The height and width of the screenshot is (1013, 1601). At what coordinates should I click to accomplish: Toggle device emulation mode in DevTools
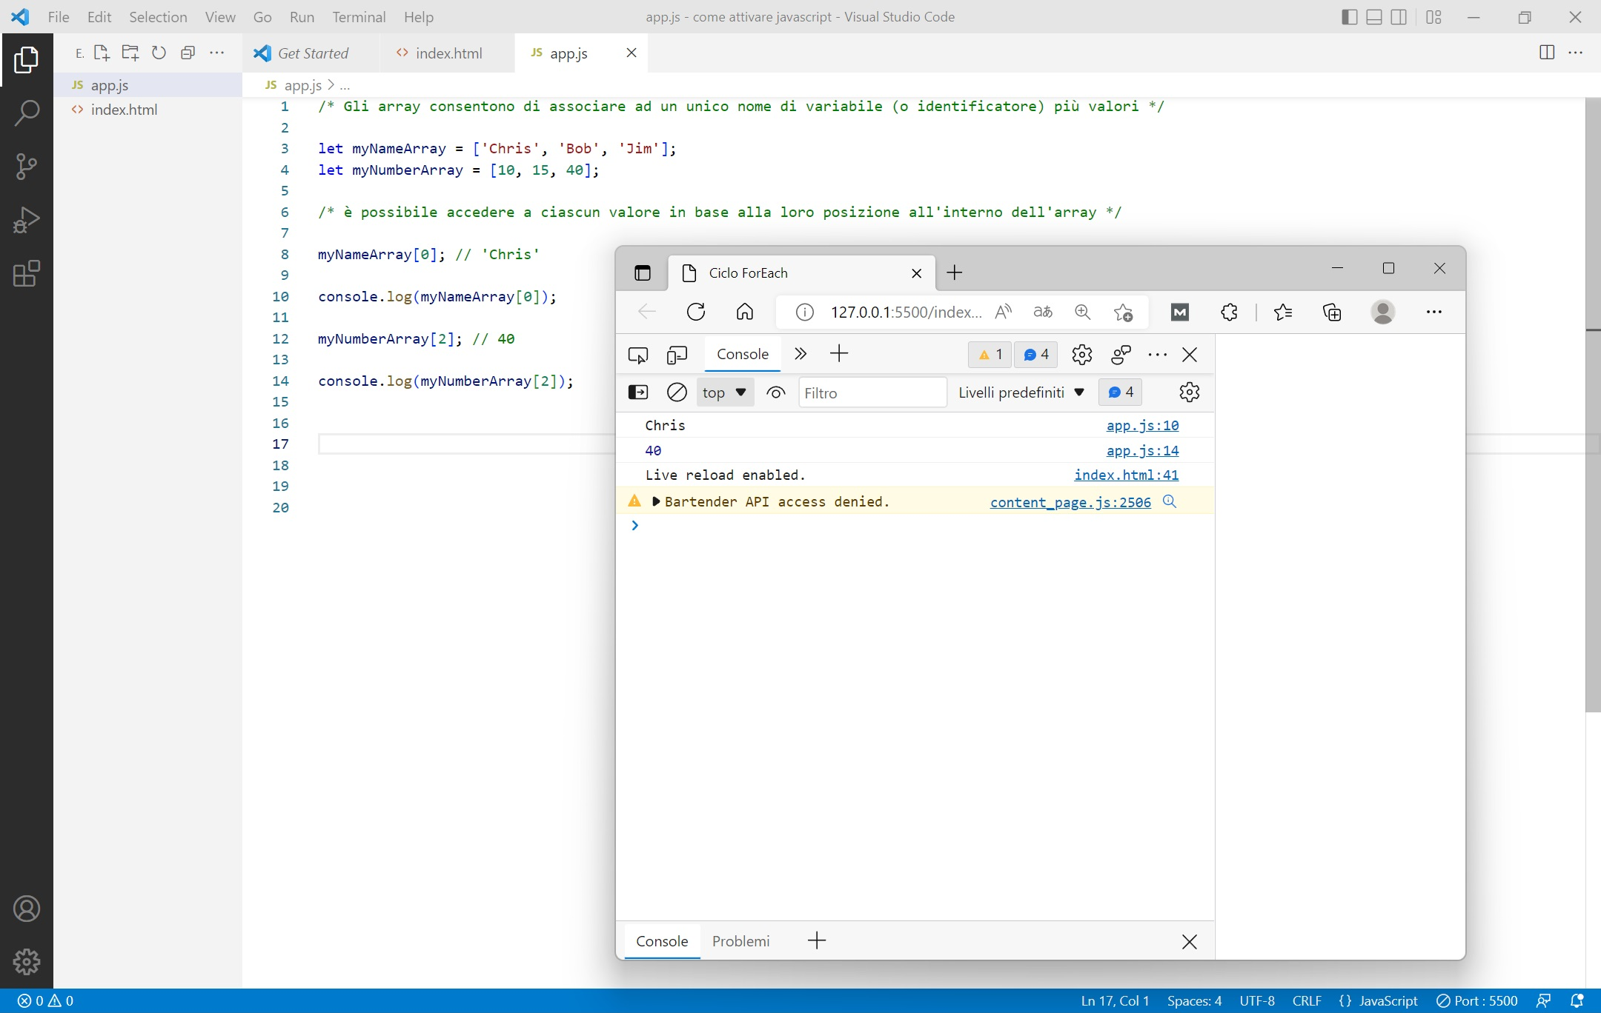tap(677, 355)
